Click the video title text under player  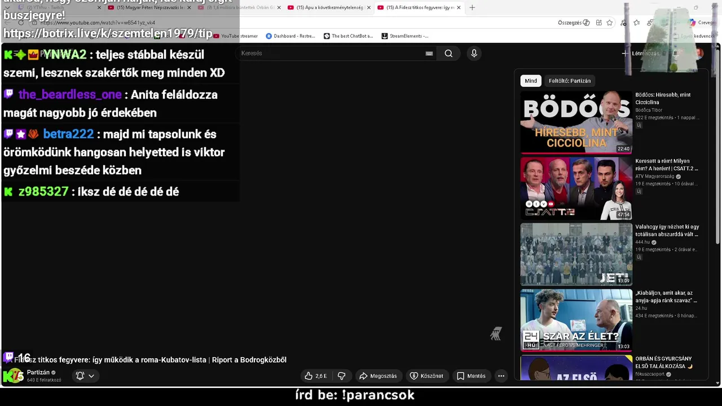151,360
